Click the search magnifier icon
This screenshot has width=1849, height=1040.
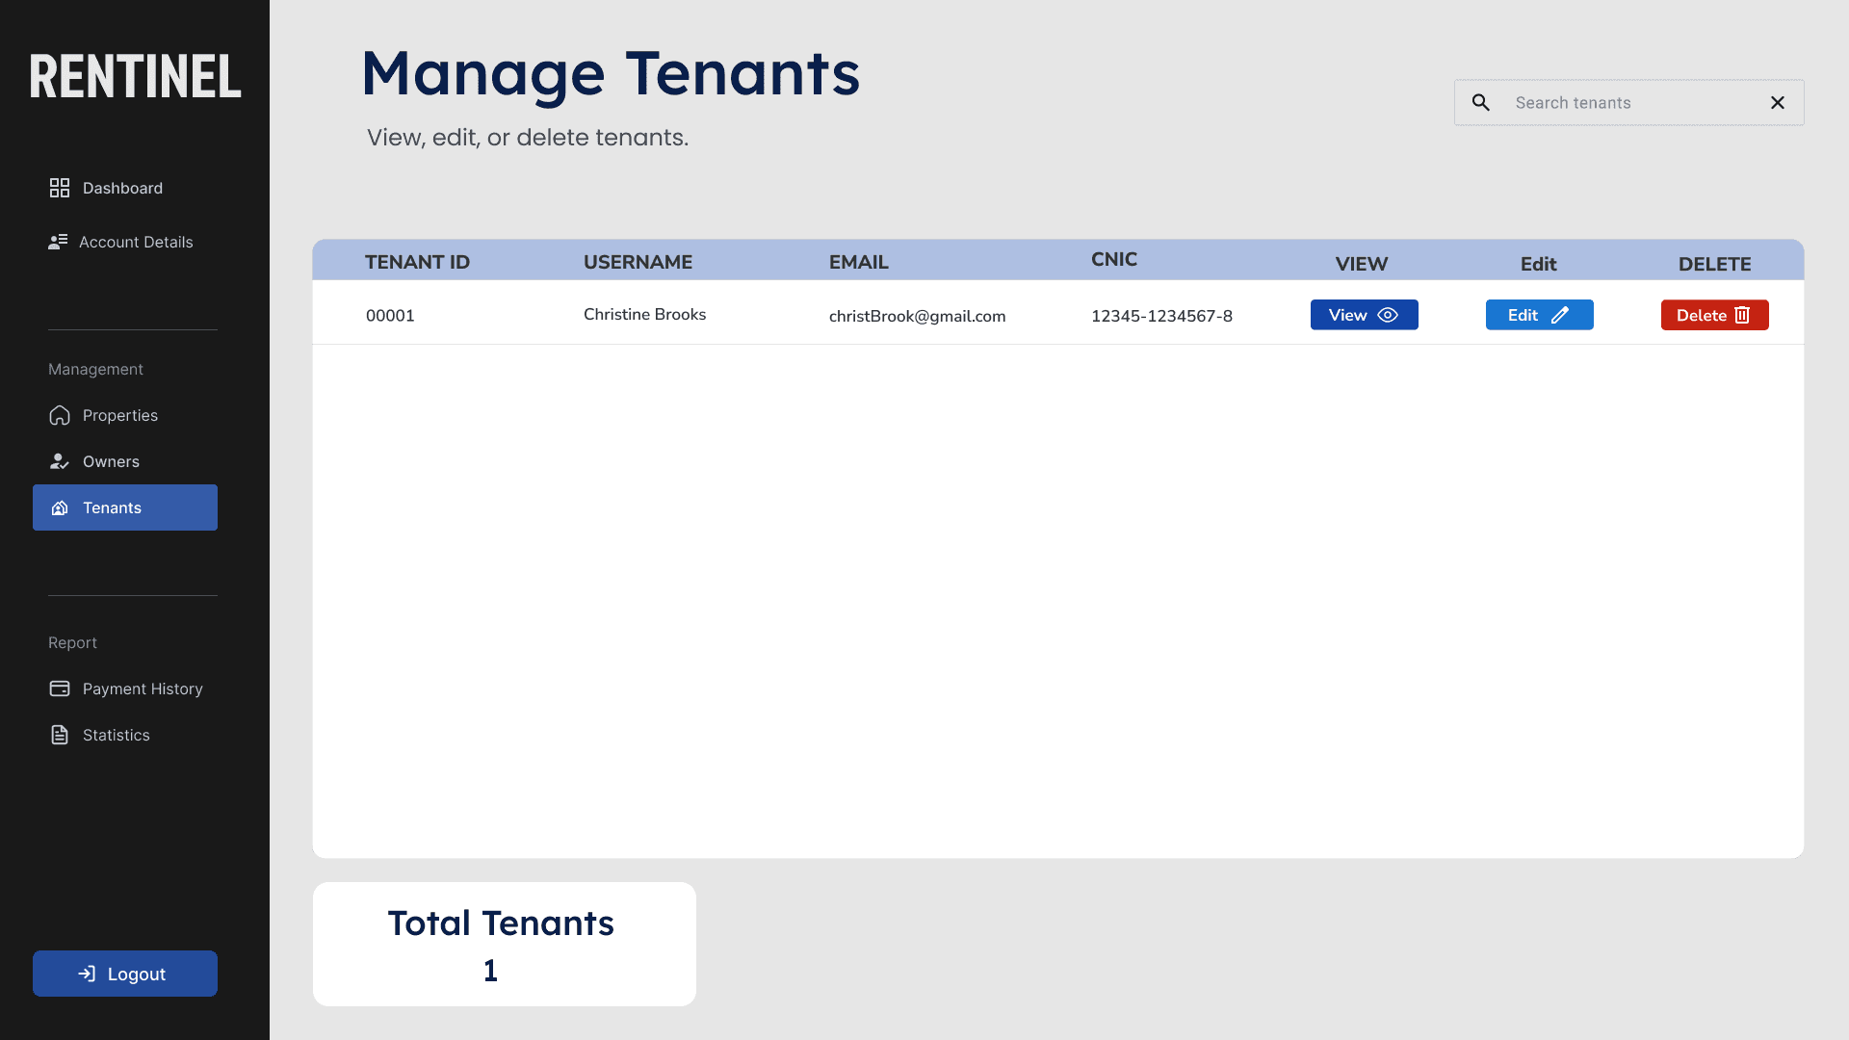pyautogui.click(x=1481, y=102)
